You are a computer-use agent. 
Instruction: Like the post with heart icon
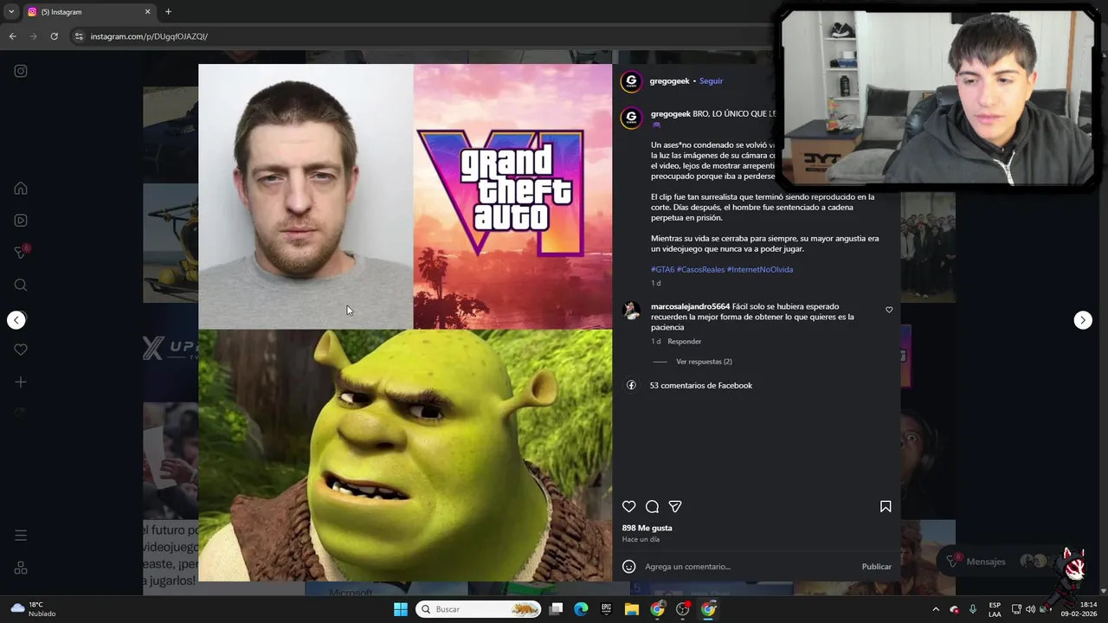[x=629, y=506]
